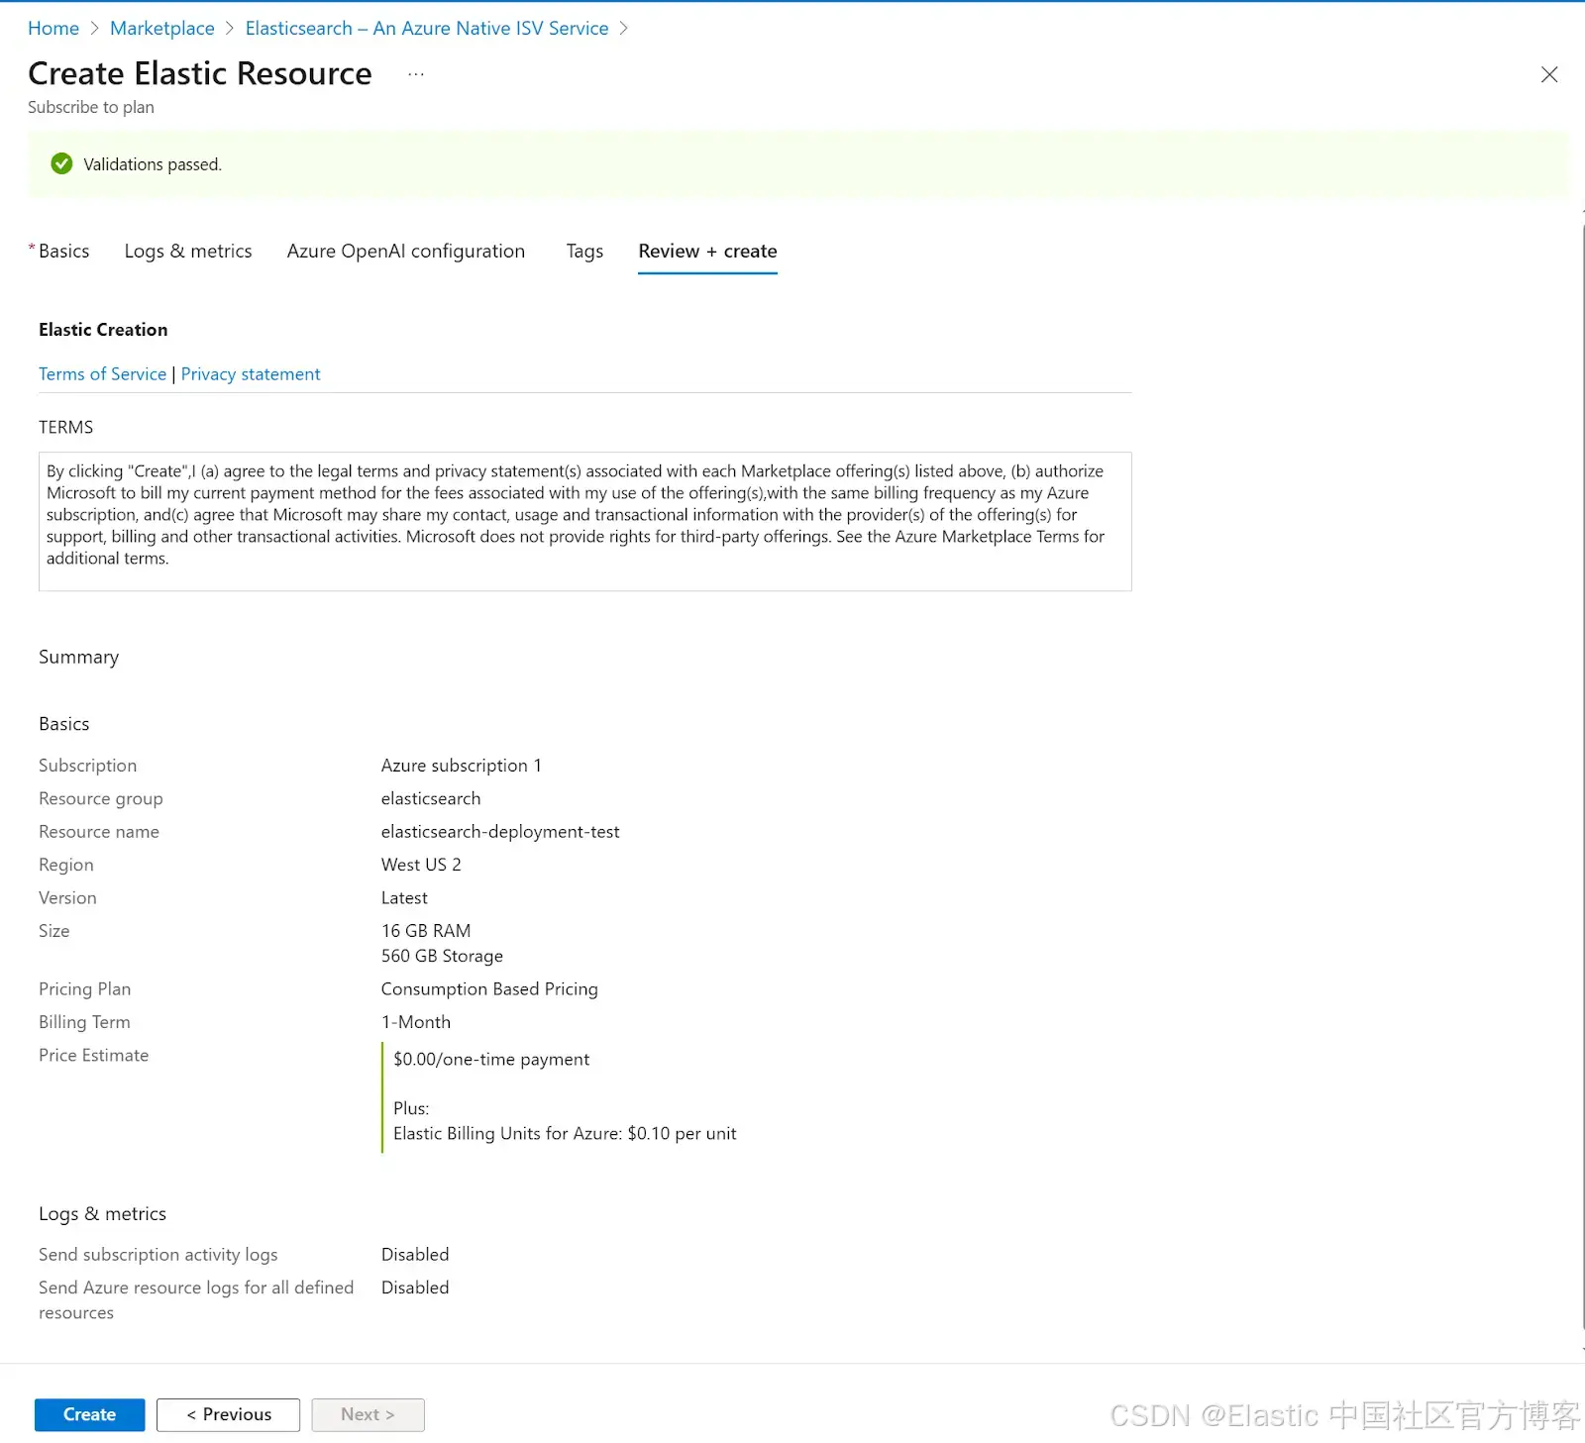Select 'Latest' version value
1585x1443 pixels.
[404, 897]
